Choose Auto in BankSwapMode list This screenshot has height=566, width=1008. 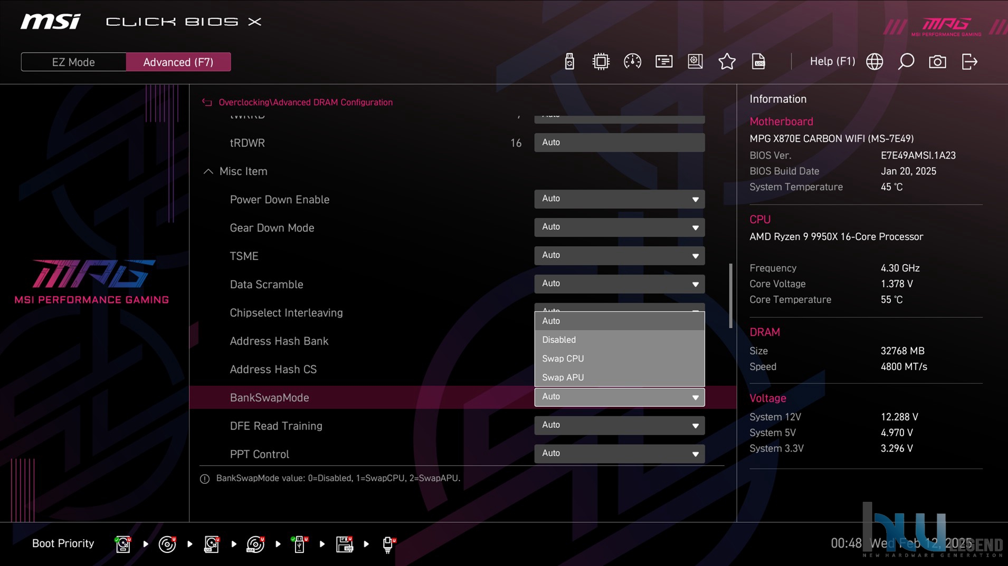tap(619, 321)
